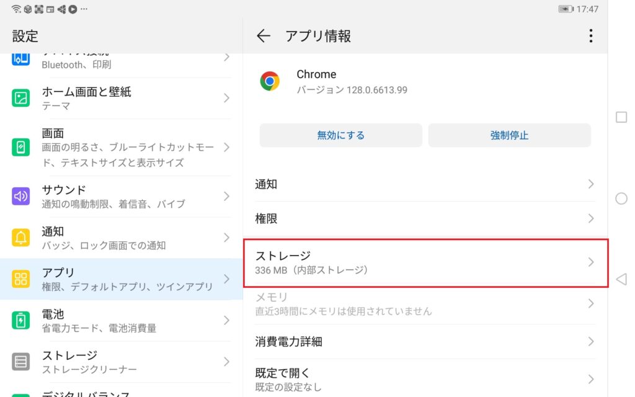635x397 pixels.
Task: Open 権限 in the Chrome app info
Action: click(425, 219)
